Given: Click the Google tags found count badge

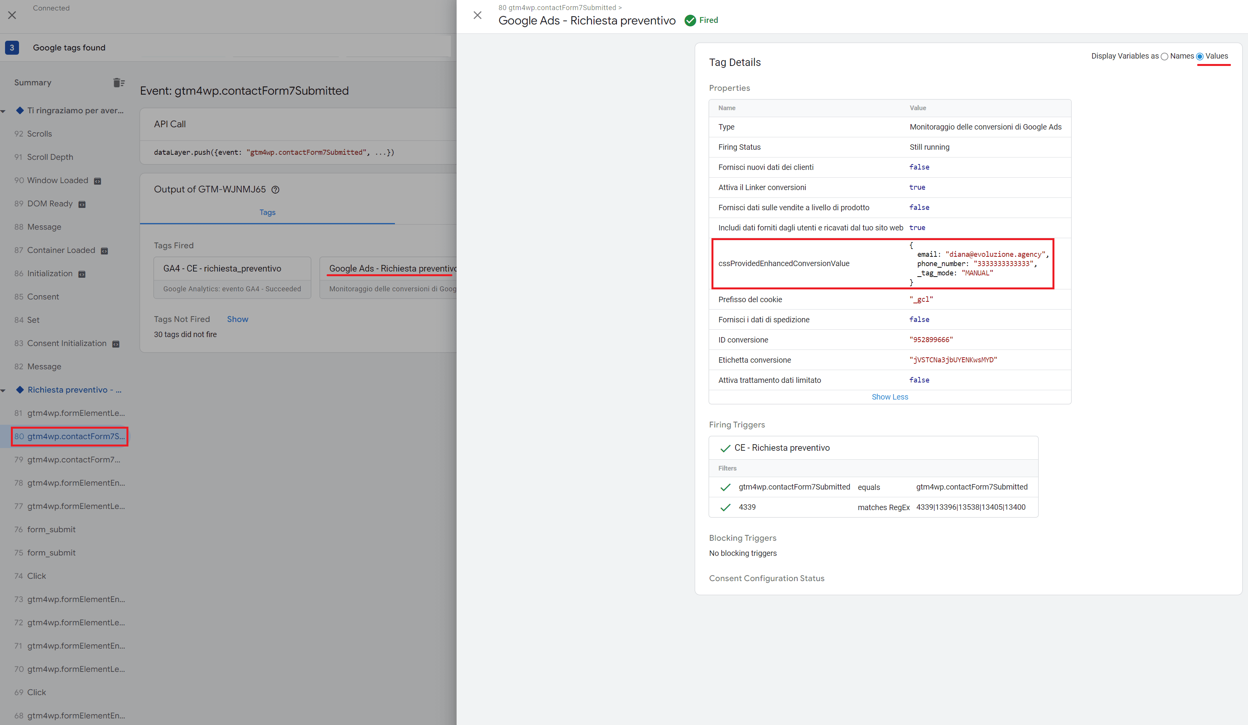Looking at the screenshot, I should (x=12, y=48).
